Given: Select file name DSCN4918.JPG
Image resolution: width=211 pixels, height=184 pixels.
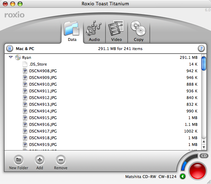Looking at the screenshot, I should (43, 138).
